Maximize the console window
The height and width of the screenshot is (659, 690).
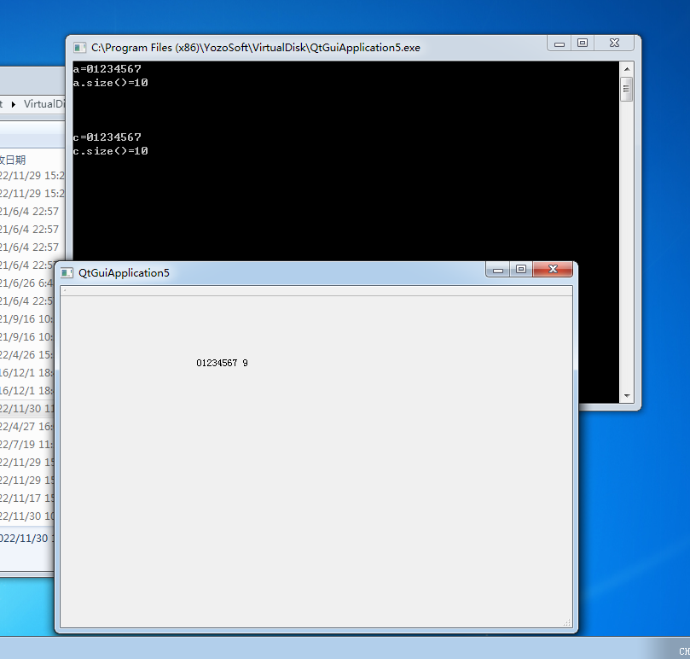[x=583, y=44]
